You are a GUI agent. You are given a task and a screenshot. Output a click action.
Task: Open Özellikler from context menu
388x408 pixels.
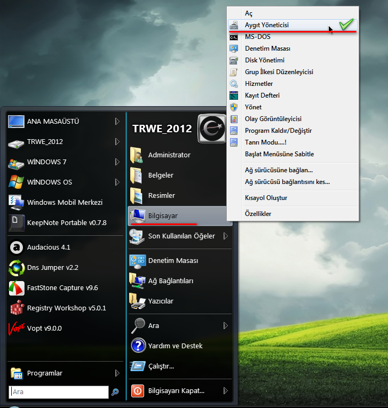[x=293, y=214]
